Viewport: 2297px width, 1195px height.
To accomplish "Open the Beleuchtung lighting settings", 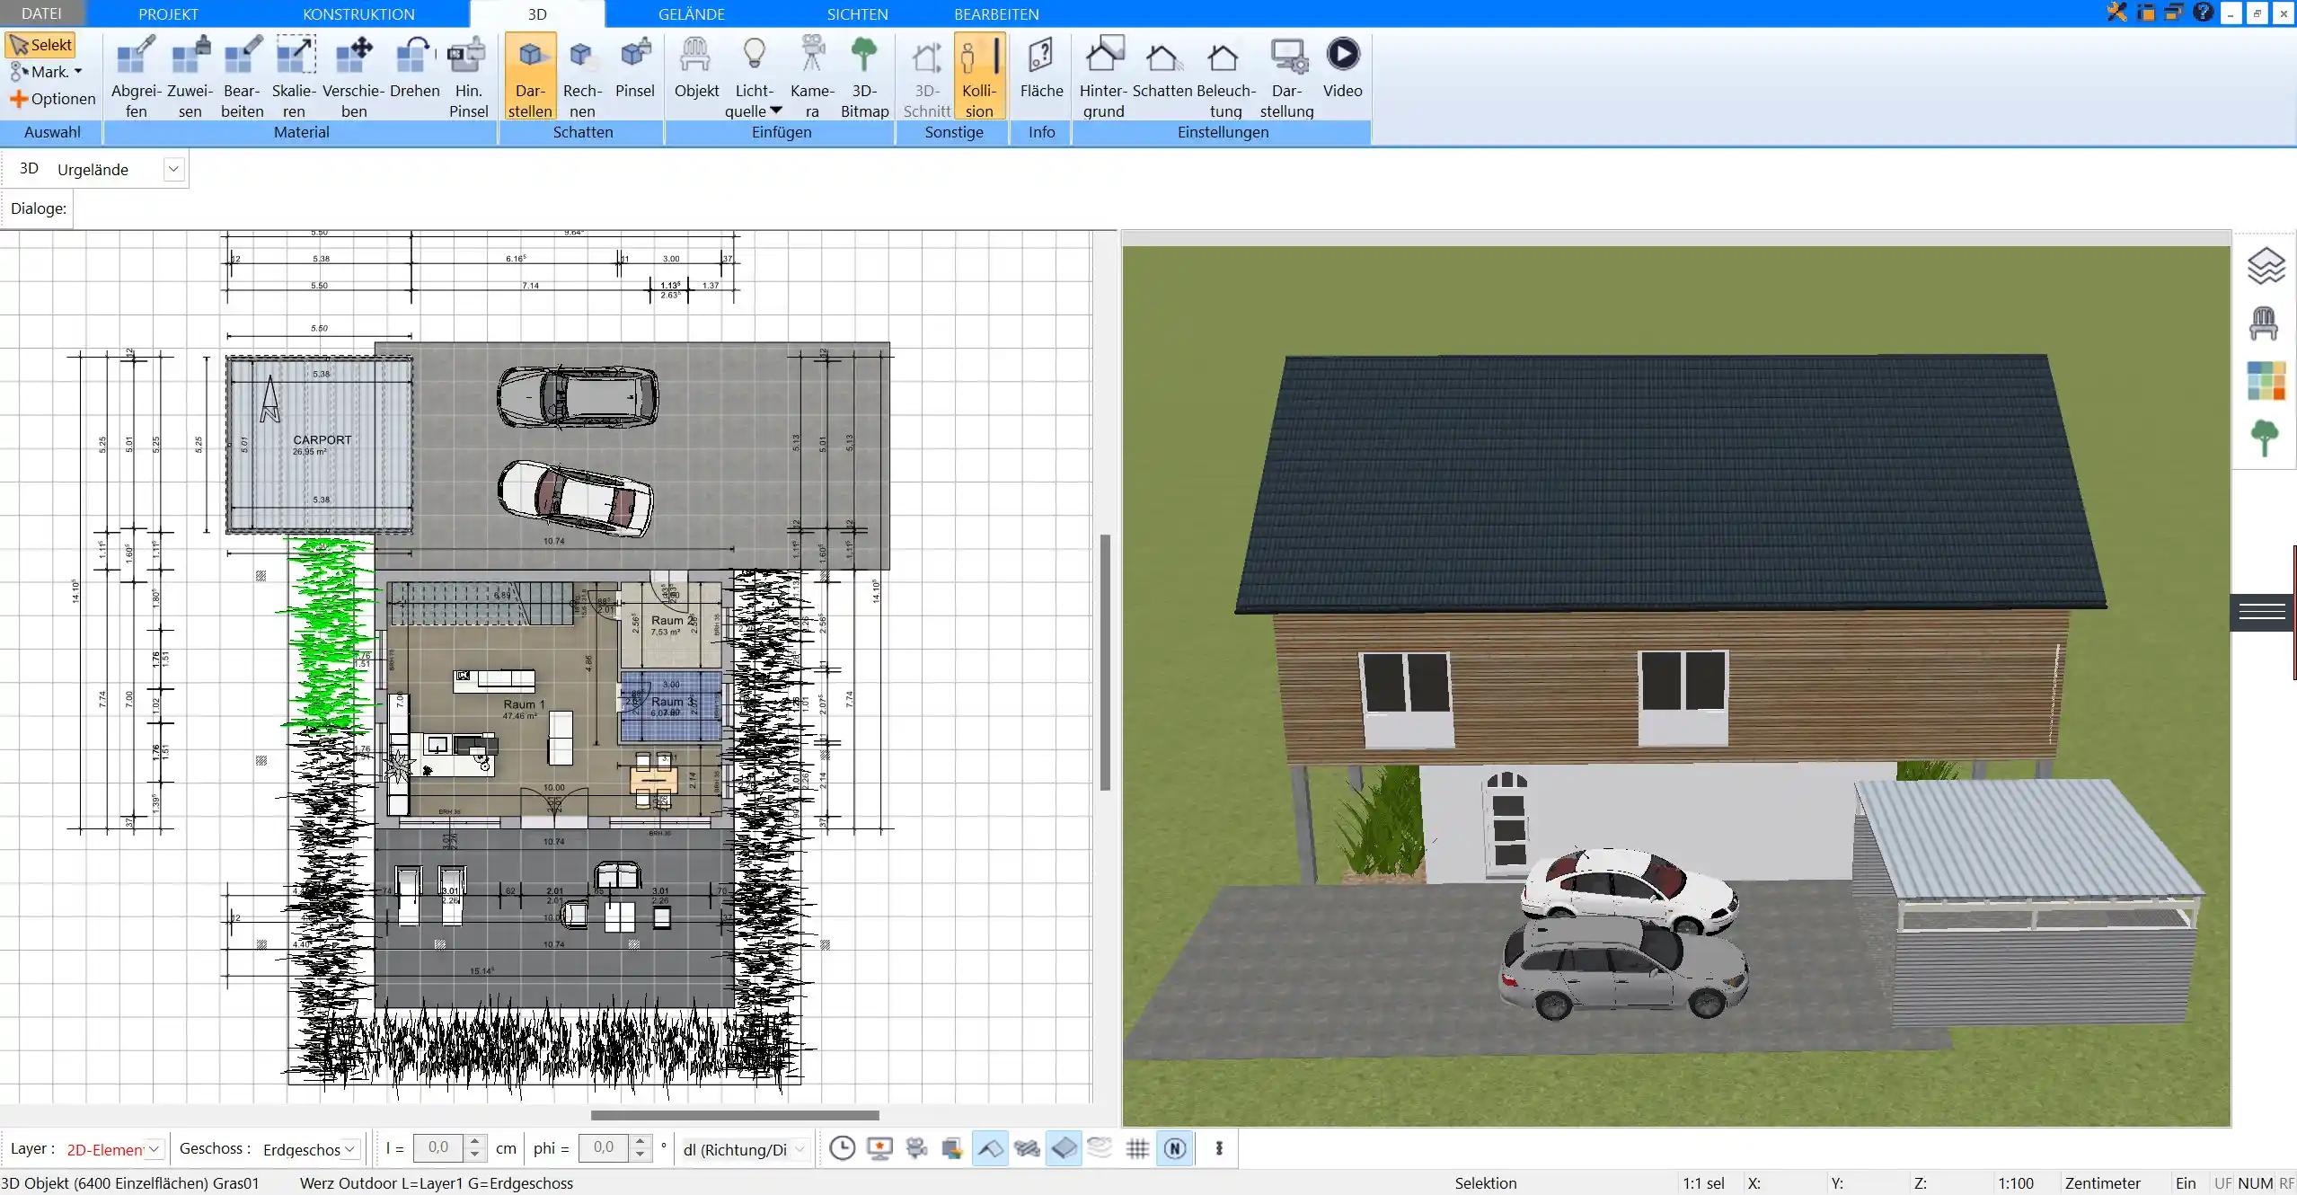I will click(1225, 76).
